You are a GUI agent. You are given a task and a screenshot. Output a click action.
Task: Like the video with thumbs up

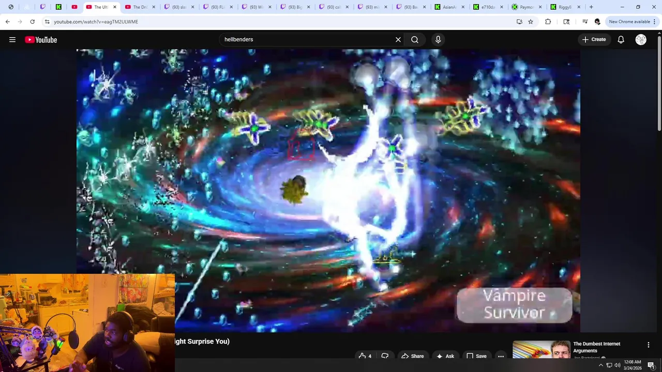point(365,356)
